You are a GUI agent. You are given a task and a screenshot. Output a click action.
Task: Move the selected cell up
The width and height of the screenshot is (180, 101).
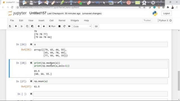(x=39, y=26)
